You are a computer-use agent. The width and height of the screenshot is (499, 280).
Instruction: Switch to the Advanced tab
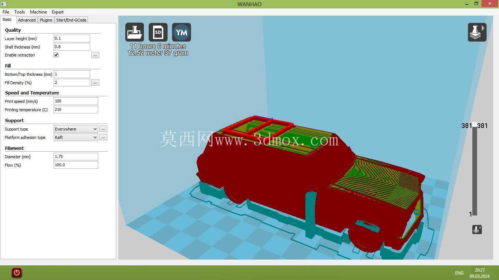pos(27,20)
